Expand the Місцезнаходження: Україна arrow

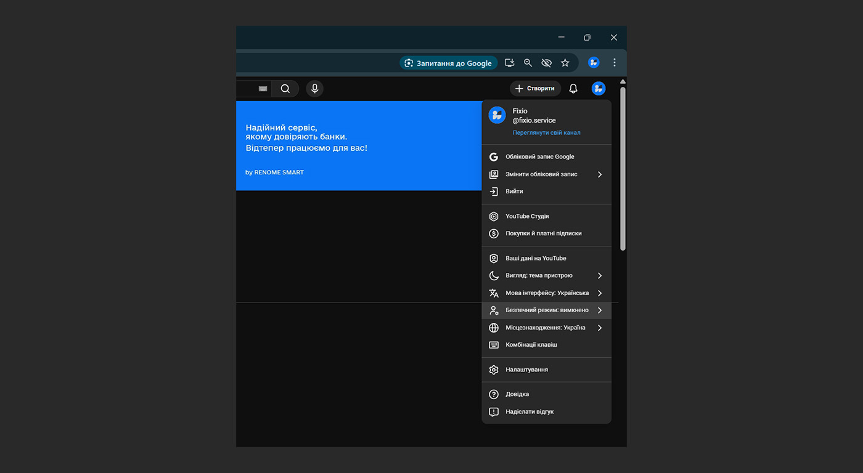[600, 328]
